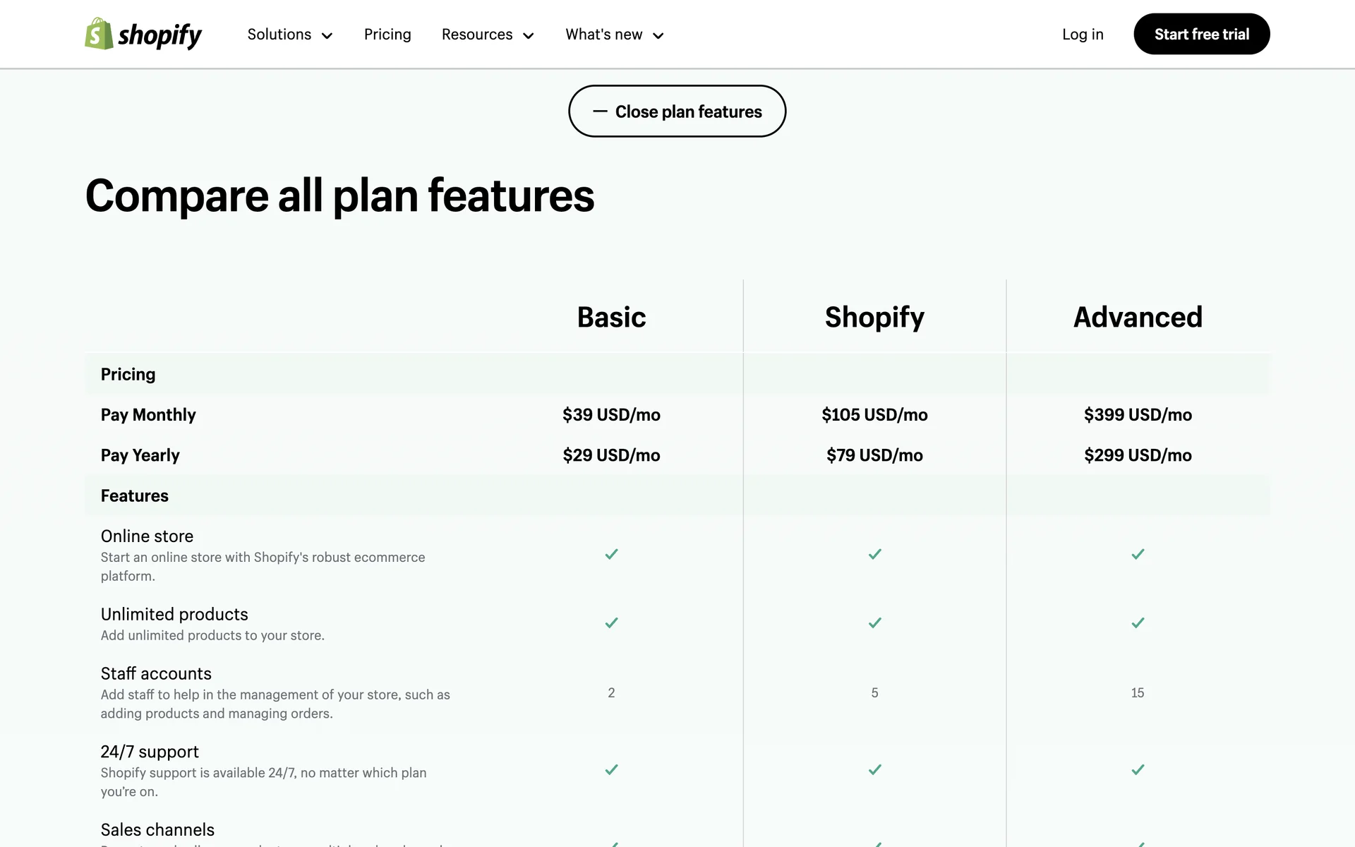Click the 24/7 support checkmark under Basic
Viewport: 1355px width, 847px height.
(x=611, y=770)
